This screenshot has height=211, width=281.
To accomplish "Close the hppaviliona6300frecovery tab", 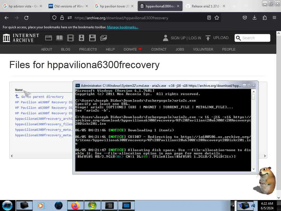I will [x=178, y=6].
